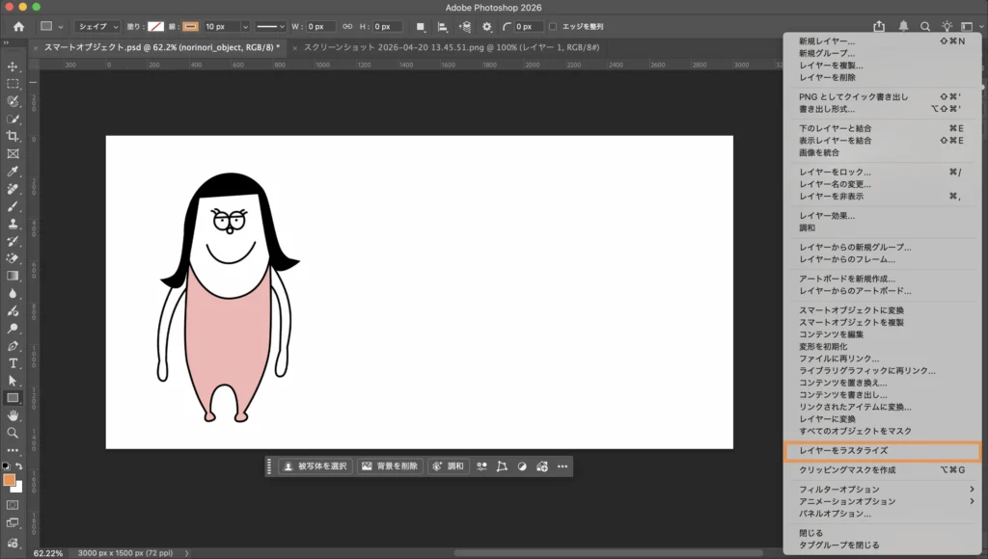Toggle the link between width and height
Image resolution: width=988 pixels, height=559 pixels.
[348, 26]
